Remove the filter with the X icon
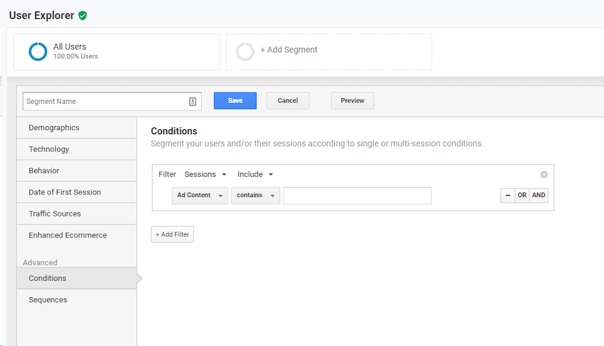 (544, 174)
